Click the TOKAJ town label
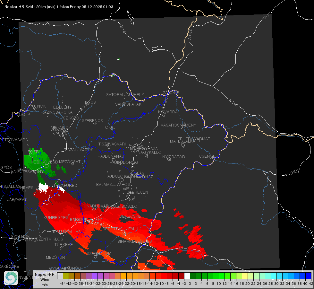 109,127
